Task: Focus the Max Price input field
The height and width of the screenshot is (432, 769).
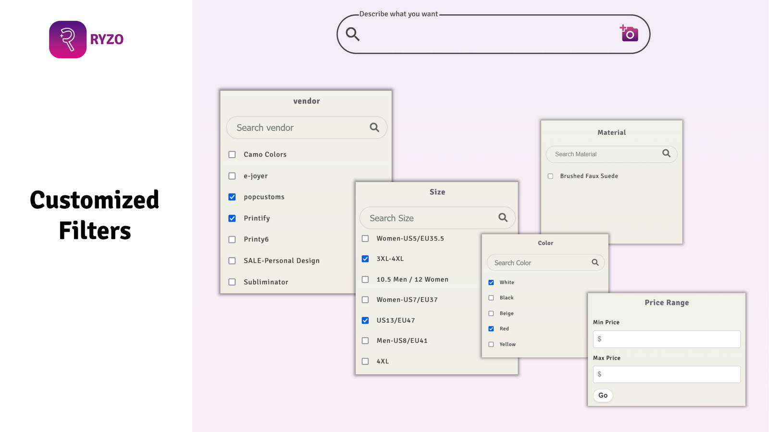Action: coord(667,374)
